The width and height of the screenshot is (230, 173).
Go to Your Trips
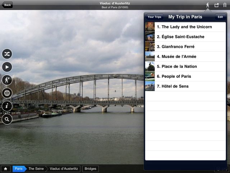pos(154,17)
